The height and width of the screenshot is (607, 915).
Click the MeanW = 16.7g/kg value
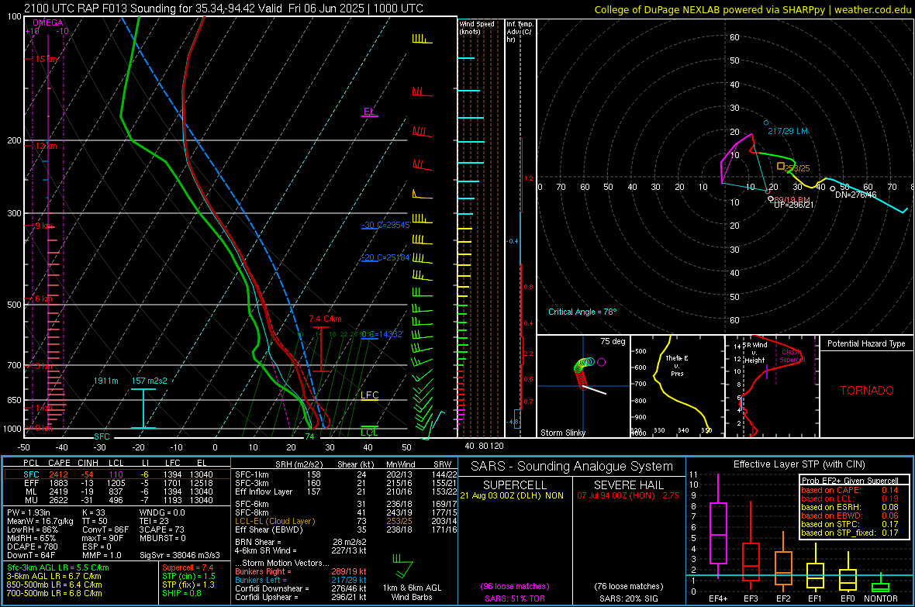tap(40, 521)
